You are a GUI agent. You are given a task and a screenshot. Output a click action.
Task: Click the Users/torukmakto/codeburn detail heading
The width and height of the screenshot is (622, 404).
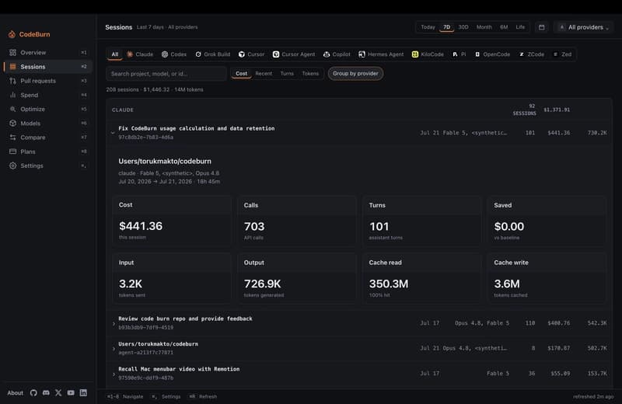(x=165, y=162)
